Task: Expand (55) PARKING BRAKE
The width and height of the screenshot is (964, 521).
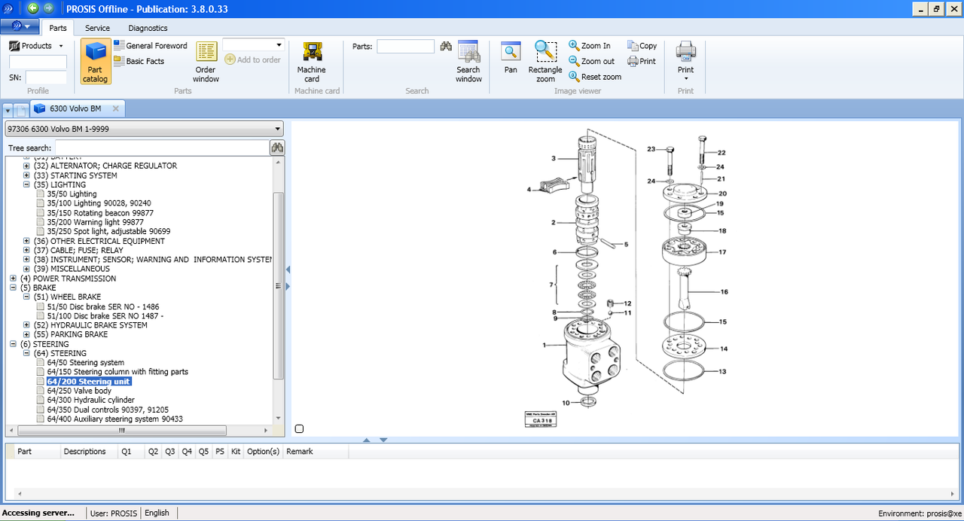Action: [x=27, y=334]
